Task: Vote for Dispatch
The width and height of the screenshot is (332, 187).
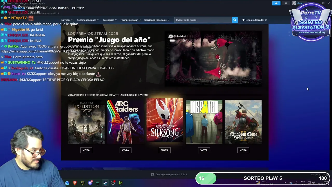Action: click(204, 150)
